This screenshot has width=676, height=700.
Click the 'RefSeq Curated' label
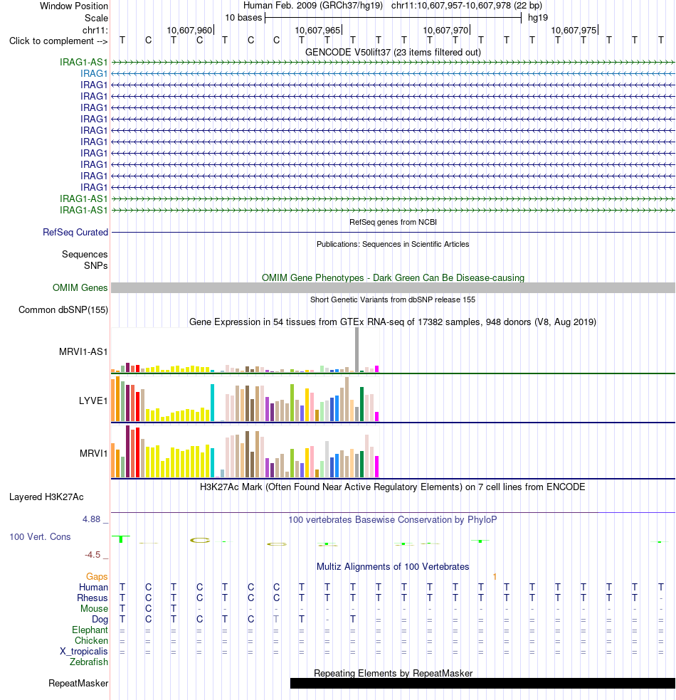tap(75, 232)
